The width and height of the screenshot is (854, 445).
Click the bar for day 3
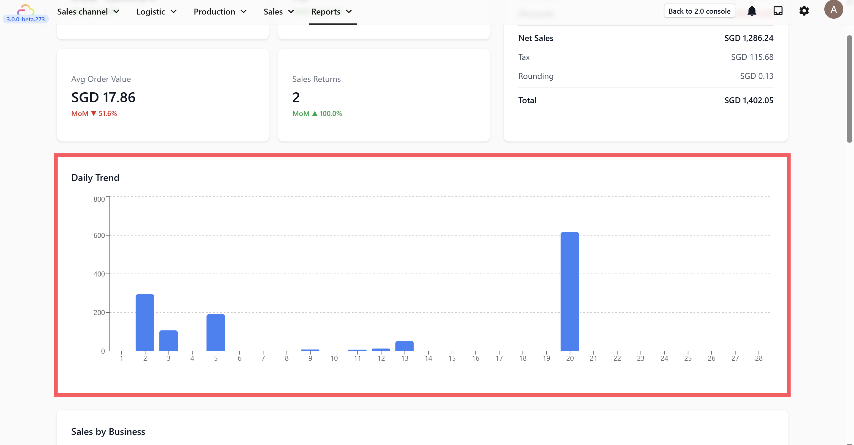tap(168, 341)
